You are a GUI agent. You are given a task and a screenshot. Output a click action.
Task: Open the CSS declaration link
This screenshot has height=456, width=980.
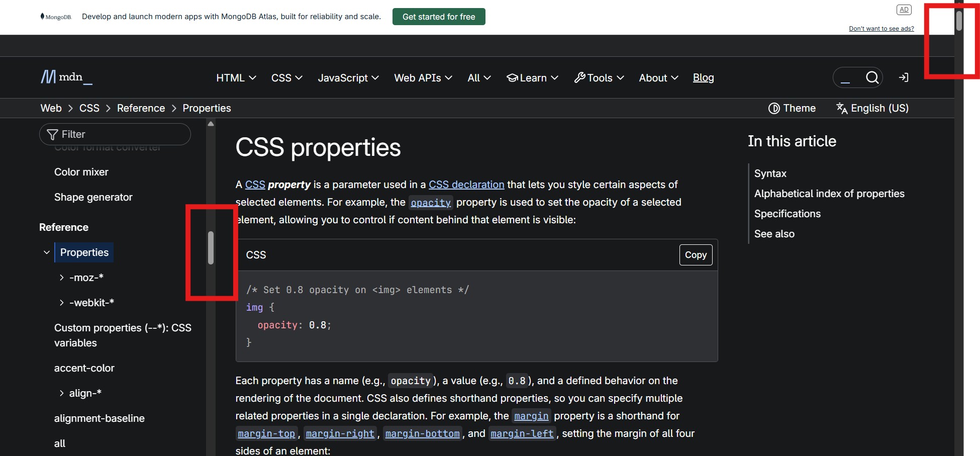(x=466, y=185)
